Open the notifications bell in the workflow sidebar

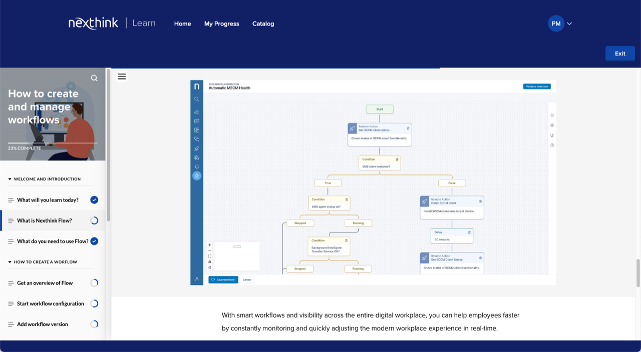coord(196,165)
